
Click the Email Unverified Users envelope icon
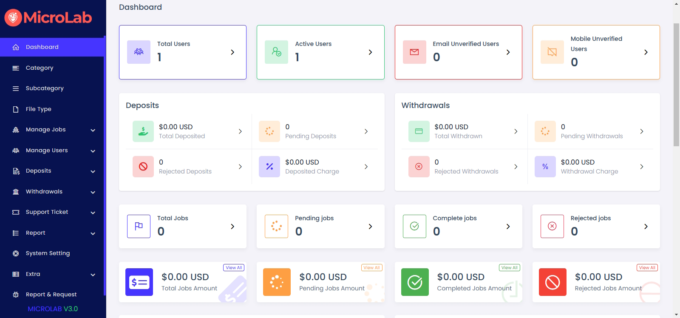click(x=414, y=52)
